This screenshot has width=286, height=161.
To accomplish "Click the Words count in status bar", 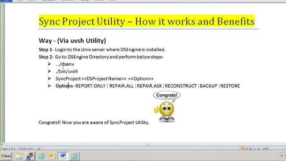I will point(26,148).
